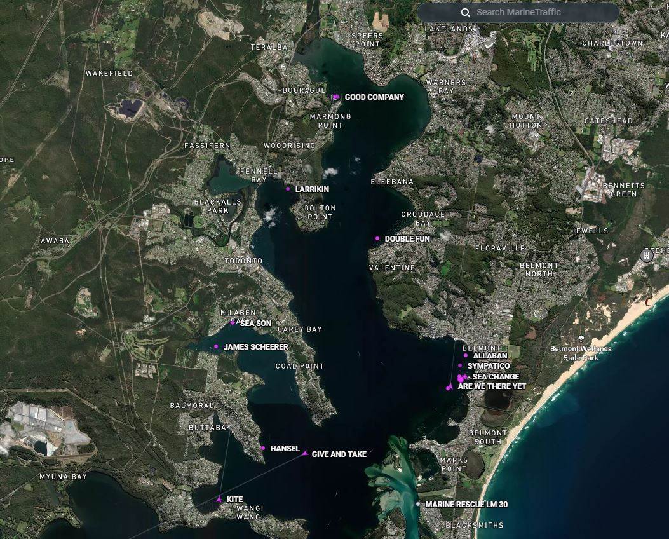Screen dimensions: 669x539
Task: Open the SEA SON vessel marker
Action: point(233,323)
